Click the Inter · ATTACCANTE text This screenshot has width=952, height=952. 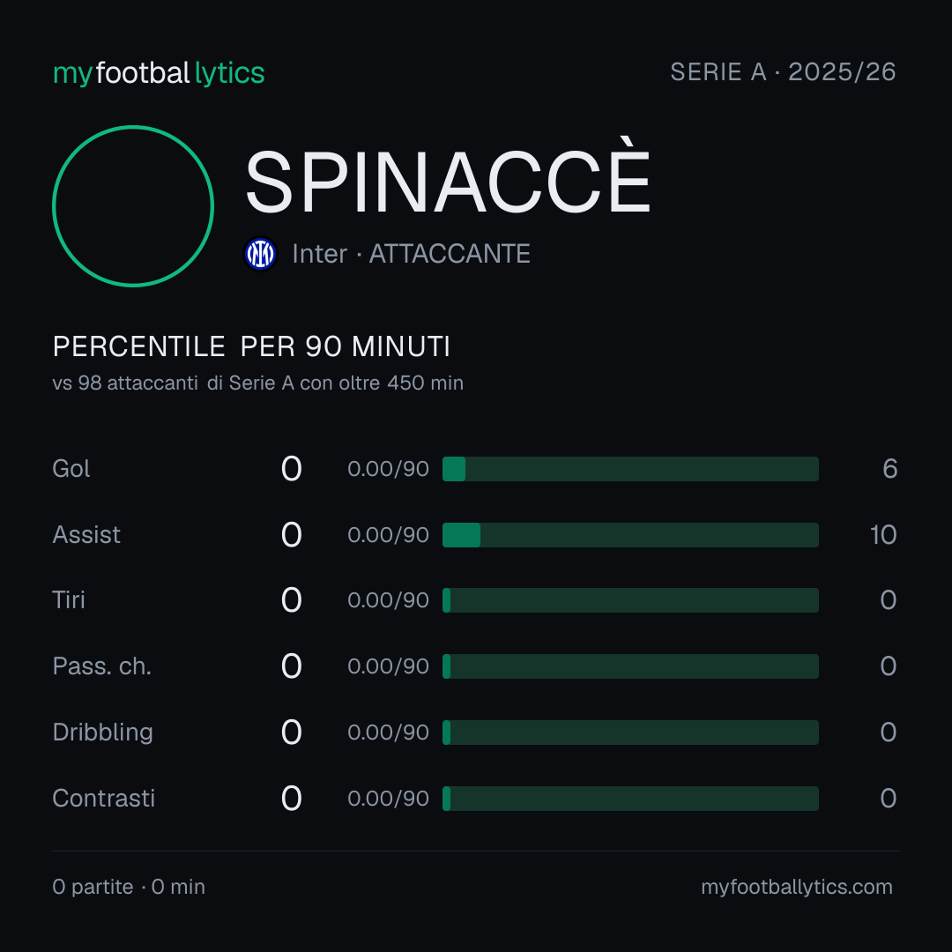tap(411, 254)
